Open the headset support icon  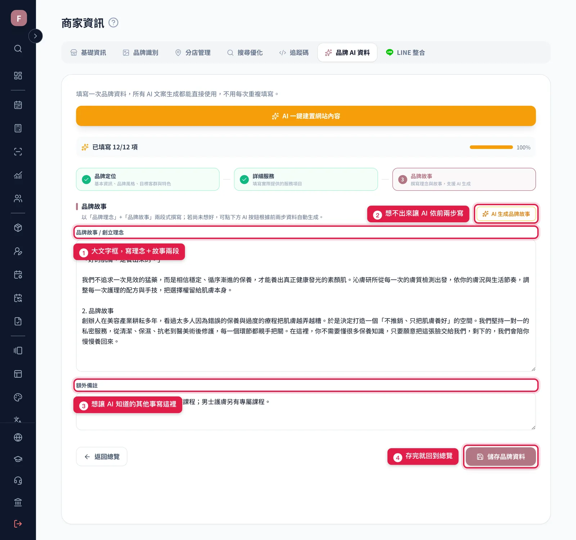pyautogui.click(x=18, y=481)
